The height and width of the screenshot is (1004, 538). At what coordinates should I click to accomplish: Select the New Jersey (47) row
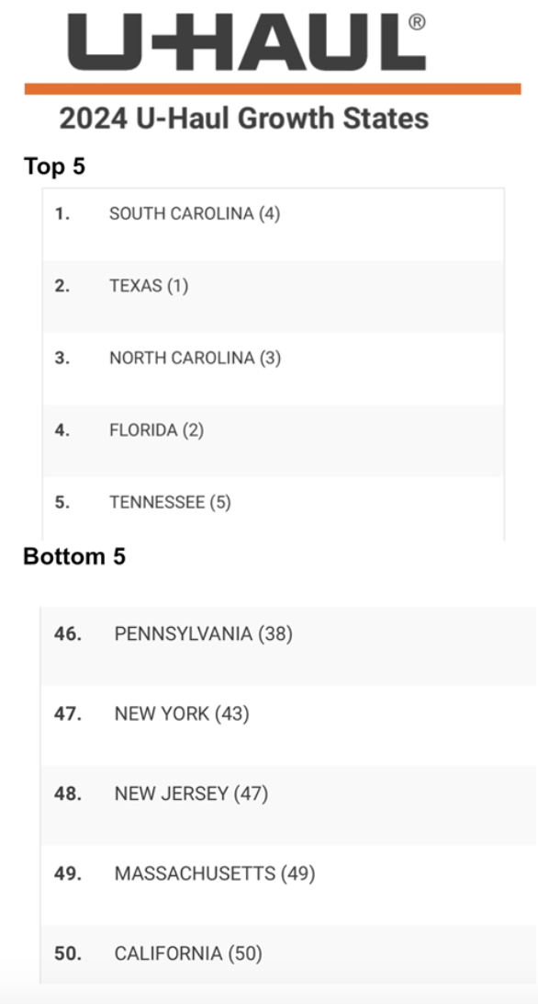288,805
